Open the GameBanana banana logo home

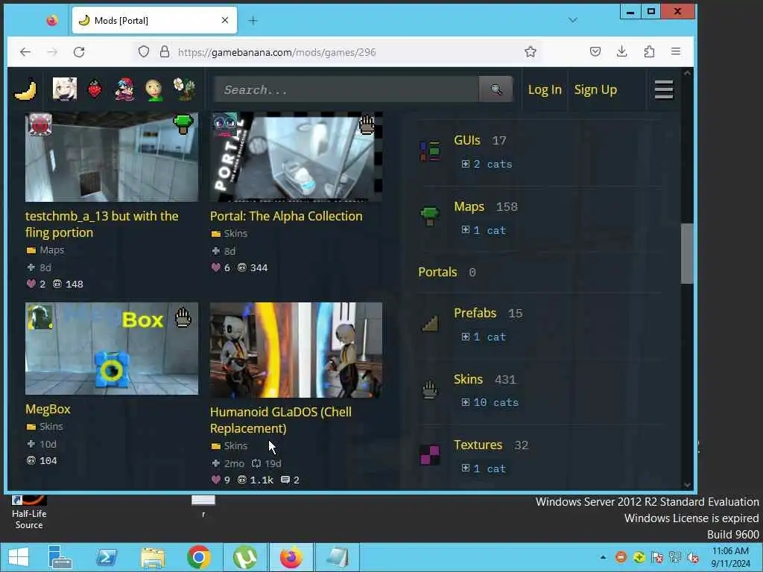pyautogui.click(x=26, y=89)
